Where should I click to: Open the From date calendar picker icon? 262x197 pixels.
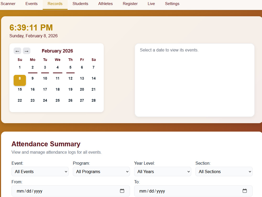[122, 191]
